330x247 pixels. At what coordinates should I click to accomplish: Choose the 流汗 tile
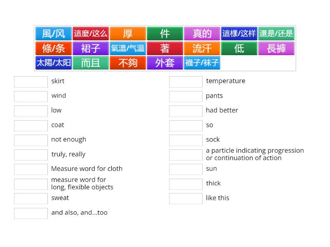[x=202, y=49]
